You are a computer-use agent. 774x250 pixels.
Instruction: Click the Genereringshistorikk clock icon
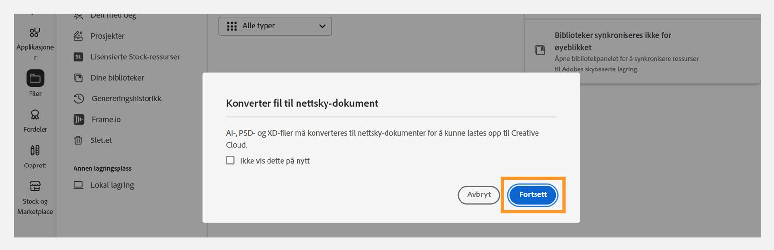[x=78, y=98]
